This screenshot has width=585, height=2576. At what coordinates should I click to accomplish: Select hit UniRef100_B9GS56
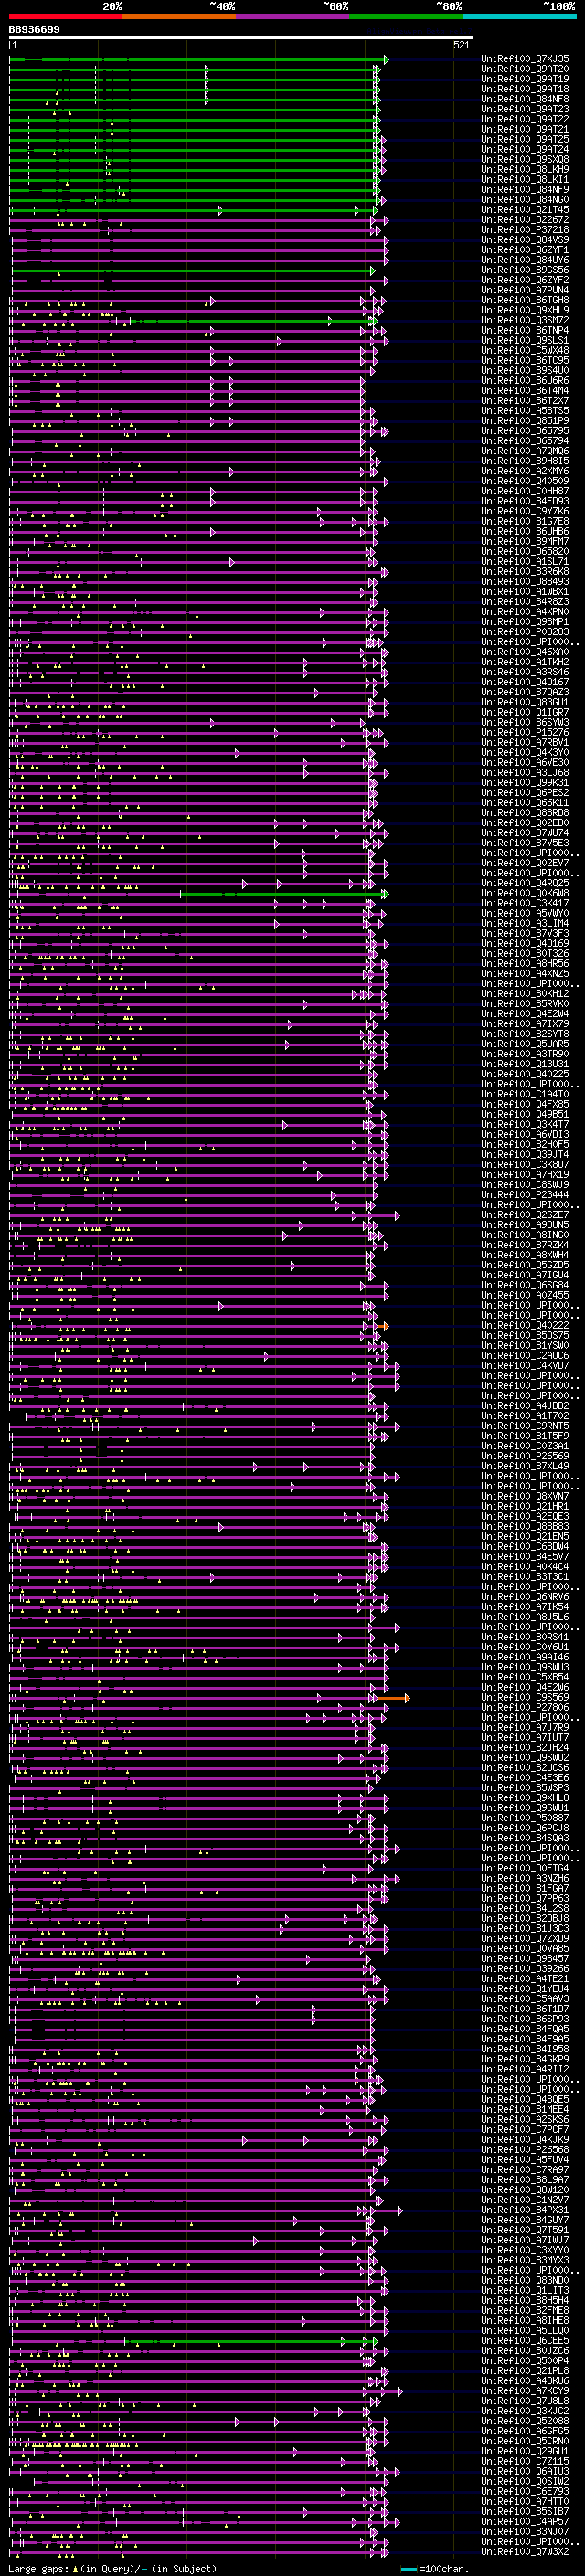coord(525,270)
